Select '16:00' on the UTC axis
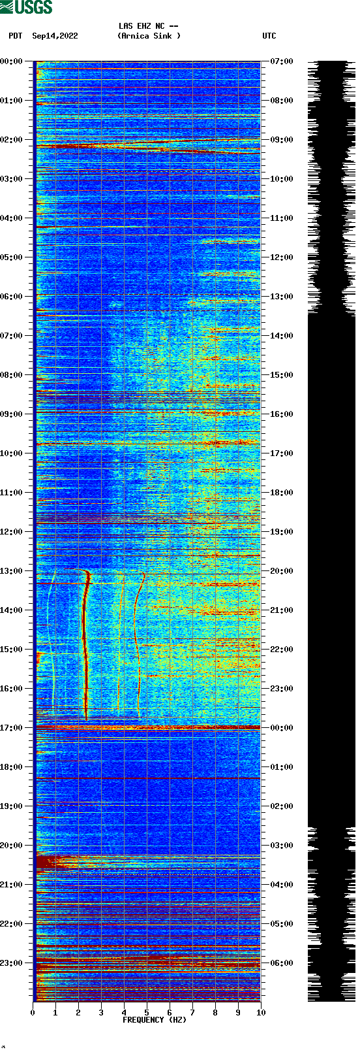This screenshot has width=360, height=1054. coord(282,414)
